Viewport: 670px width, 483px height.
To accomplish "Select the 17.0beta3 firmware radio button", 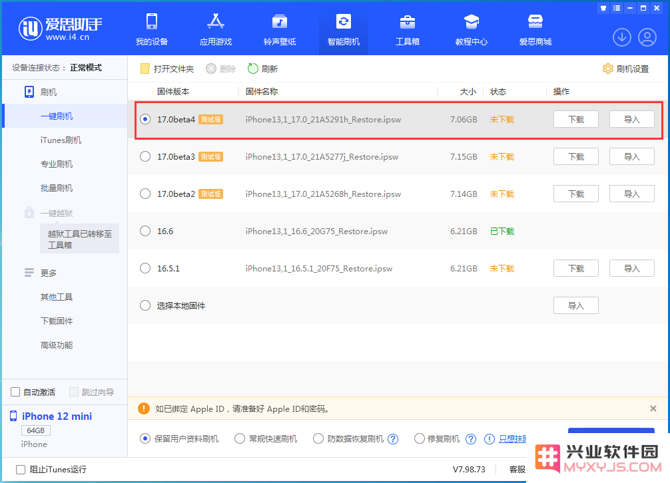I will pos(145,156).
